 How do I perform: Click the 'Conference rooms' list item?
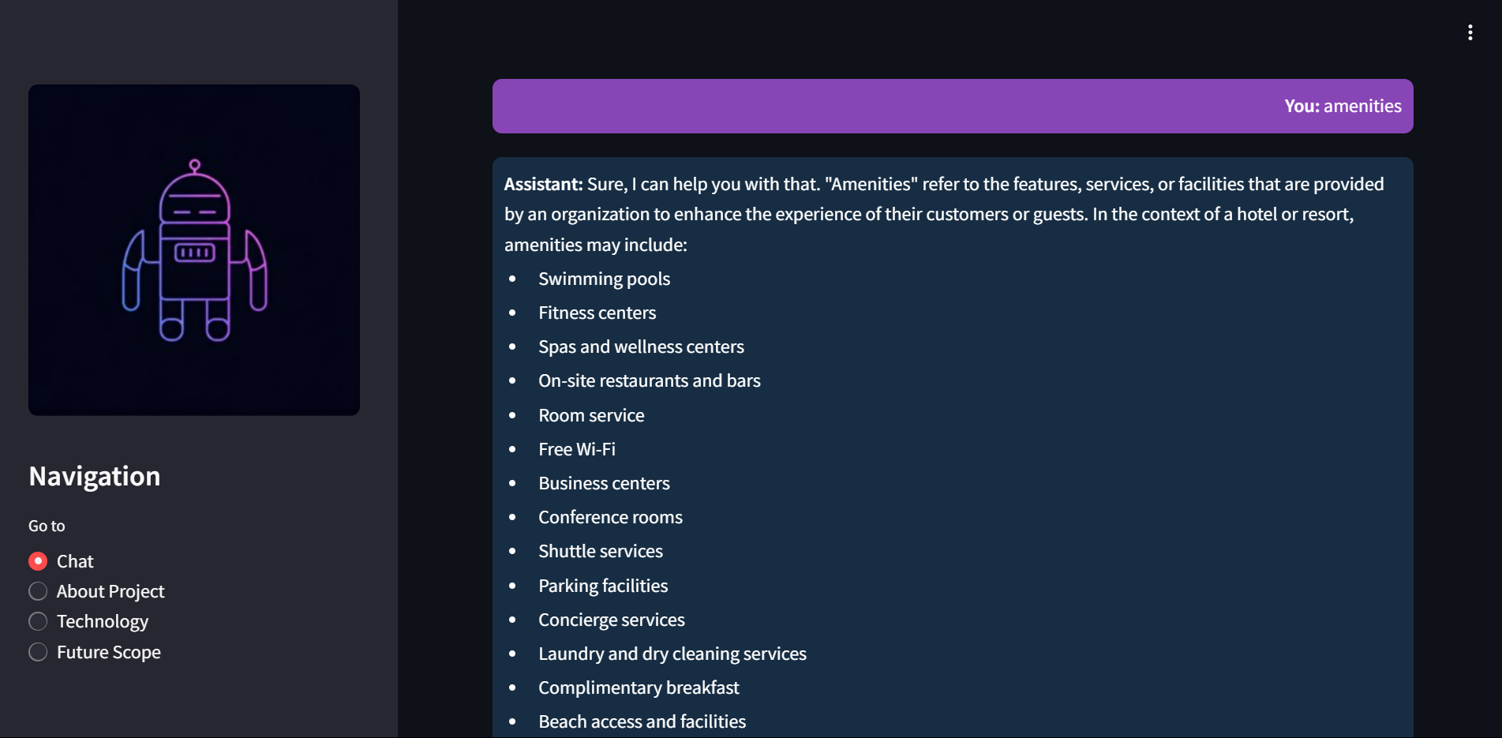(610, 517)
